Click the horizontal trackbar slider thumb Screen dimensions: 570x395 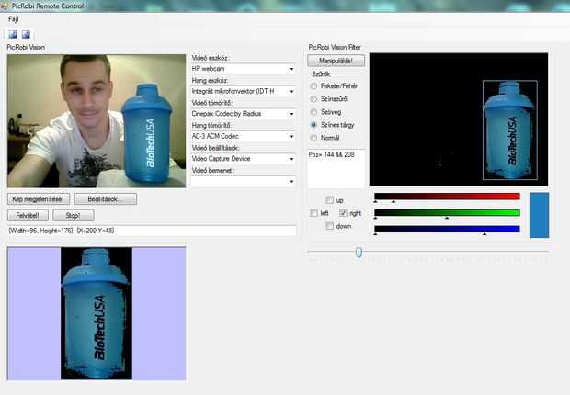click(359, 253)
